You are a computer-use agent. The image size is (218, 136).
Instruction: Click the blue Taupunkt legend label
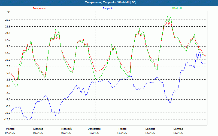108,8
